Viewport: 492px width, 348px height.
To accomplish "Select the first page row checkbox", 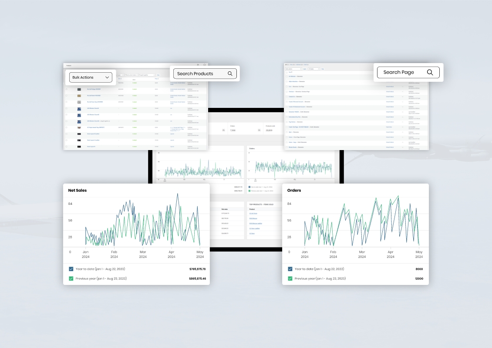I will [286, 76].
